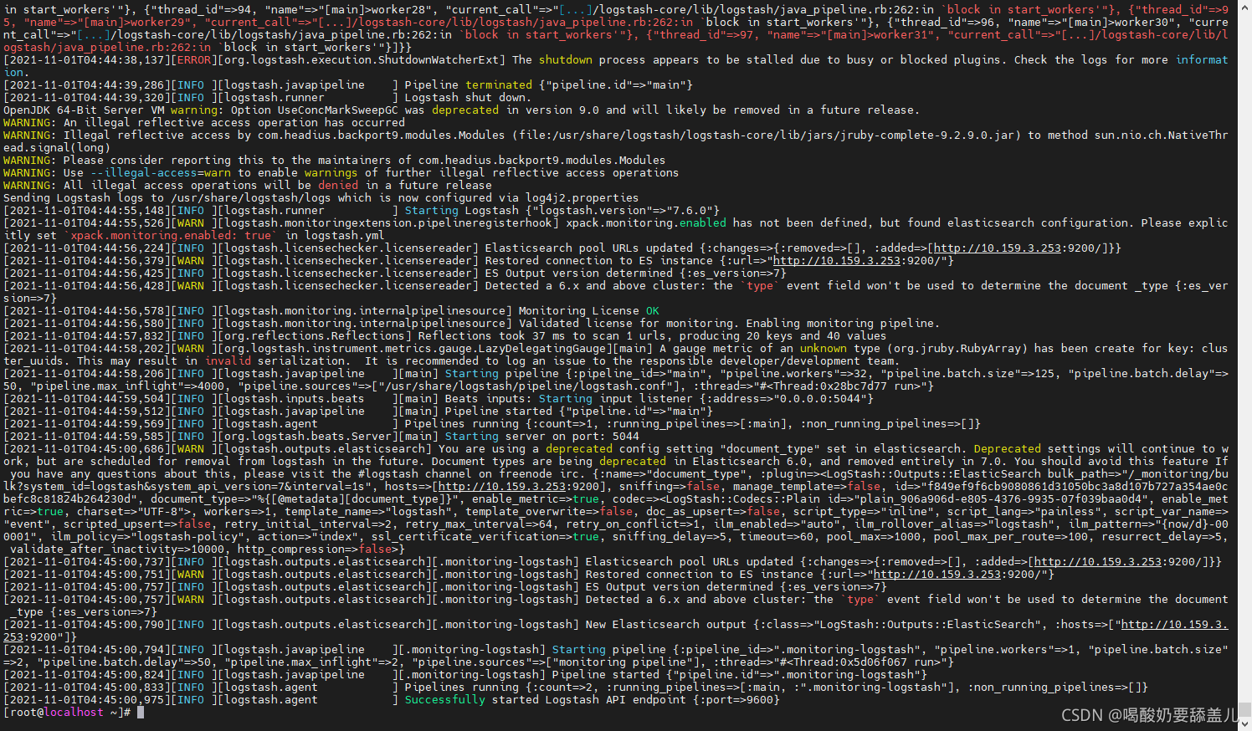This screenshot has height=731, width=1252.
Task: Click the 'pipeline.workers"=>32' setting text
Action: pyautogui.click(x=797, y=374)
